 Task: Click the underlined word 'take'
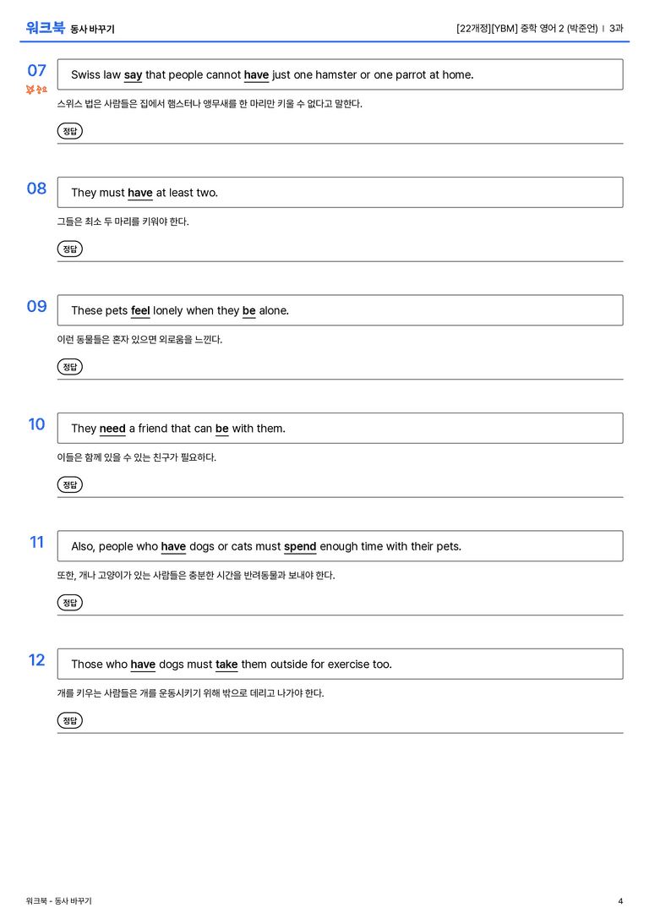coord(226,664)
